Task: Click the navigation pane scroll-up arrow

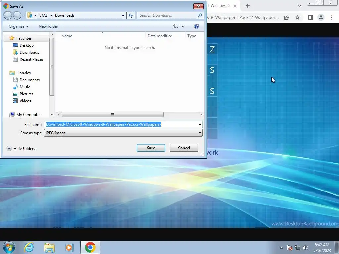Action: (52, 34)
